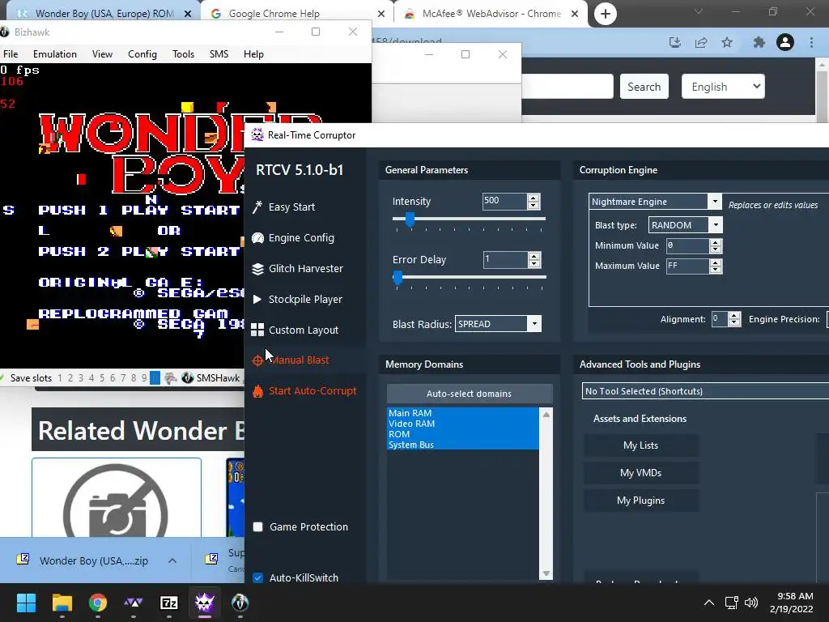This screenshot has height=622, width=829.
Task: Open Nightmare Engine dropdown
Action: click(x=714, y=202)
